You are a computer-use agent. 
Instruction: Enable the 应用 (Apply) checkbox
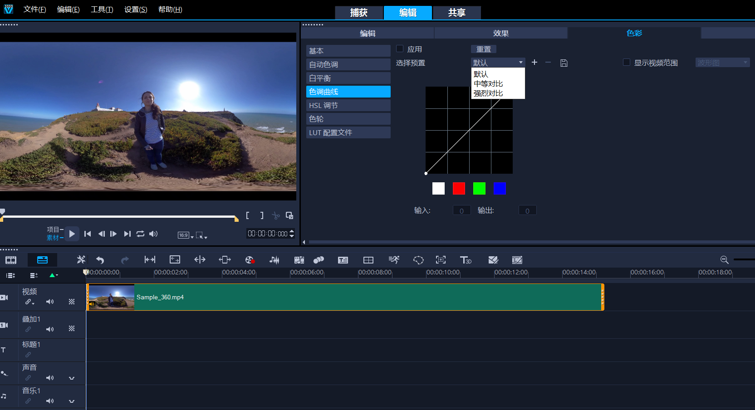[400, 49]
